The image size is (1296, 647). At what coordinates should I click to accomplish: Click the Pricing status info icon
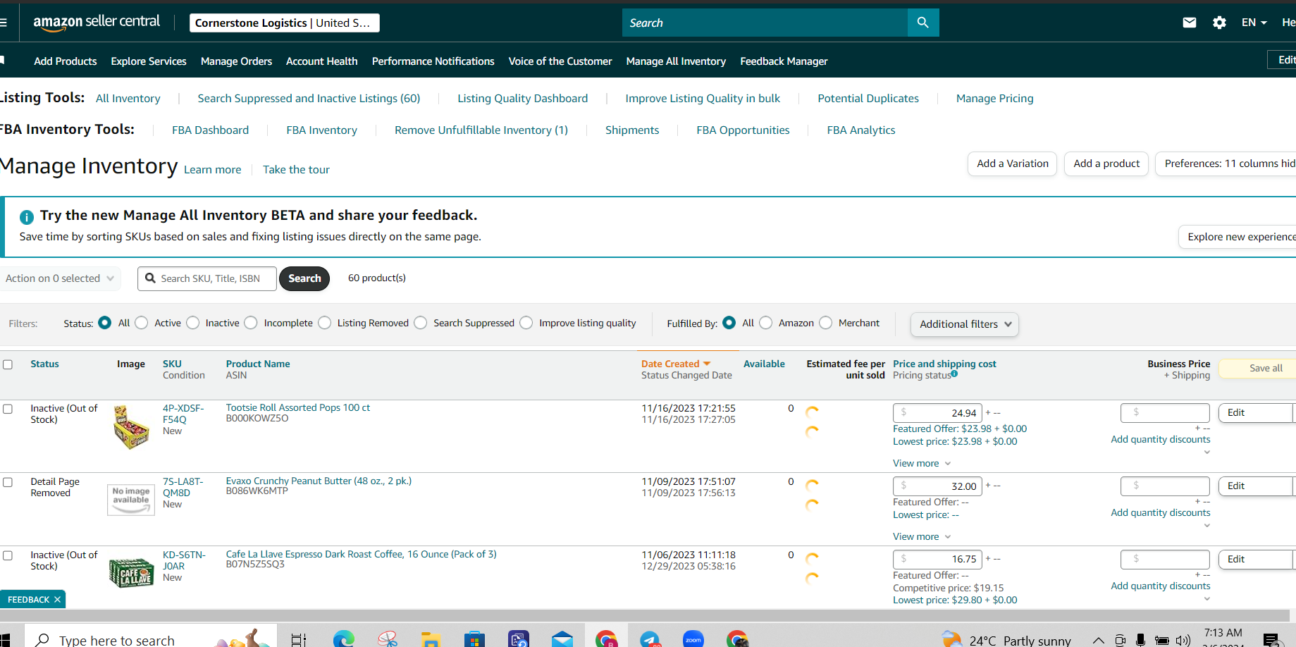(x=954, y=374)
